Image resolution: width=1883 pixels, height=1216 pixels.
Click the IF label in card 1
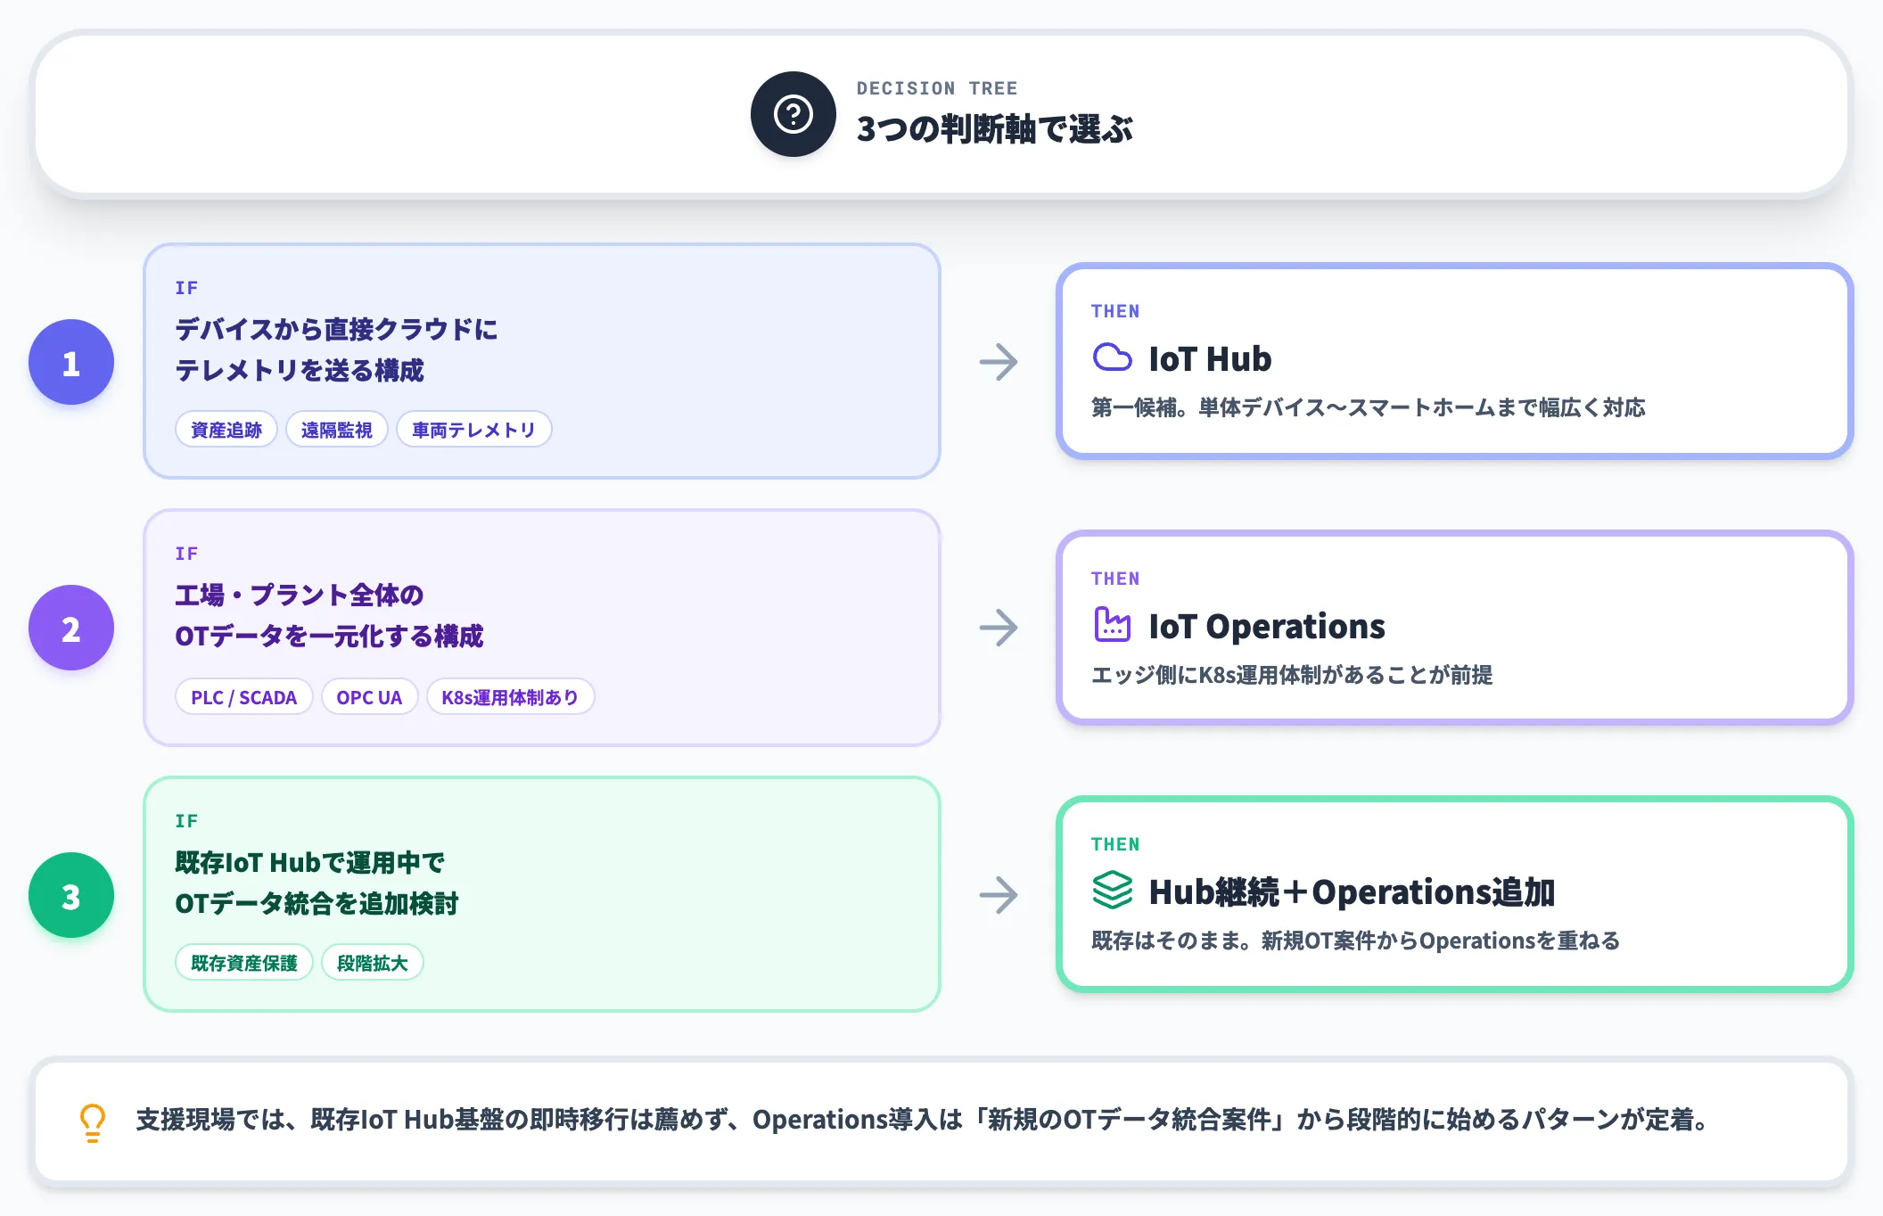click(186, 288)
